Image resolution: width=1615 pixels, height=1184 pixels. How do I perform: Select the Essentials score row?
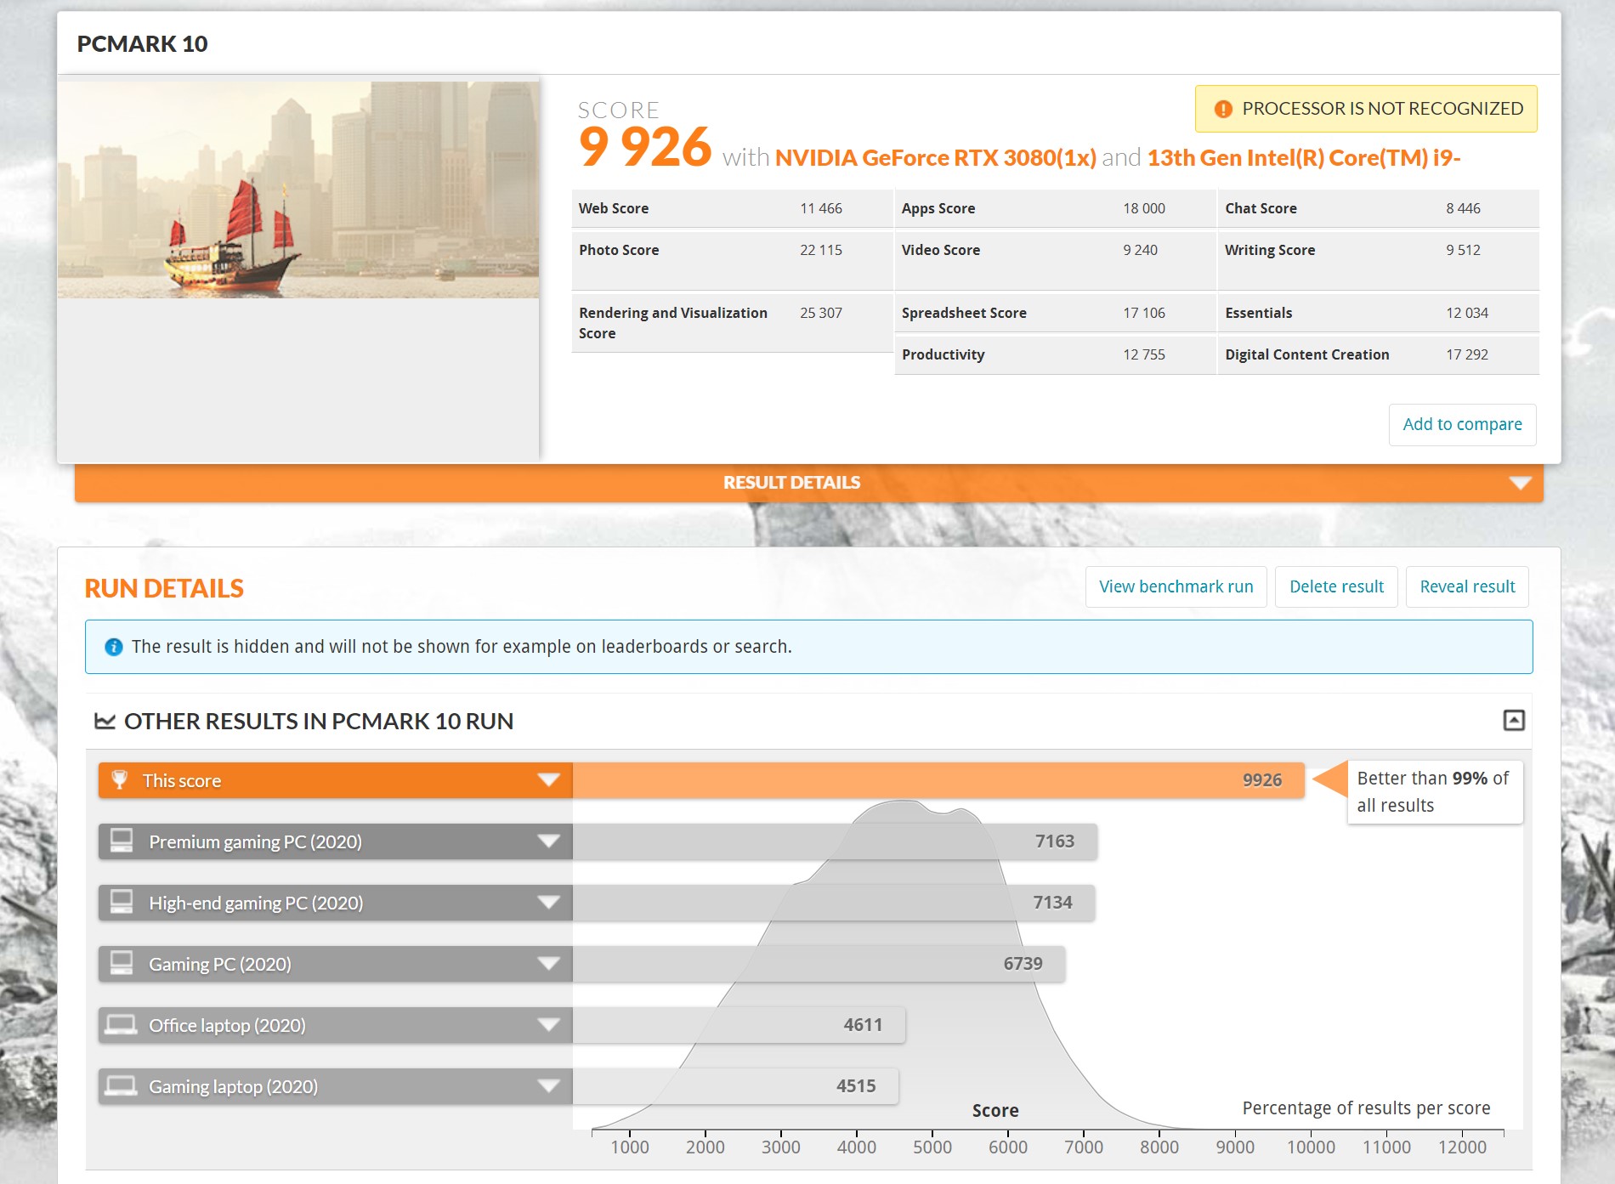(x=1378, y=313)
